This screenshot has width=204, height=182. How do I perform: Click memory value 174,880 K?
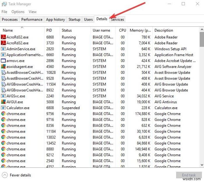click(143, 114)
